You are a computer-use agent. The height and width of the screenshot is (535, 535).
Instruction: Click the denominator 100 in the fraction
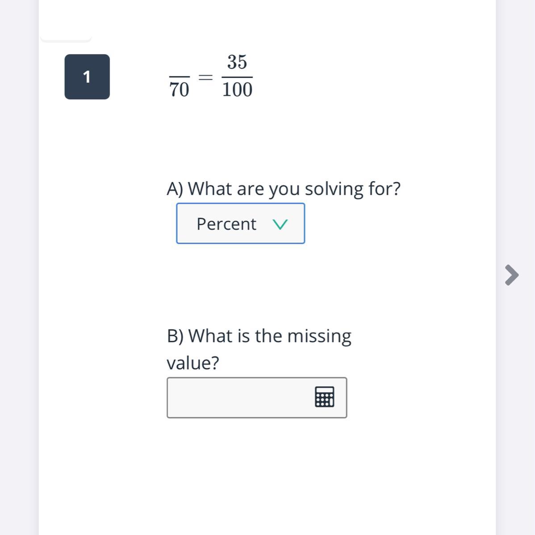point(237,90)
